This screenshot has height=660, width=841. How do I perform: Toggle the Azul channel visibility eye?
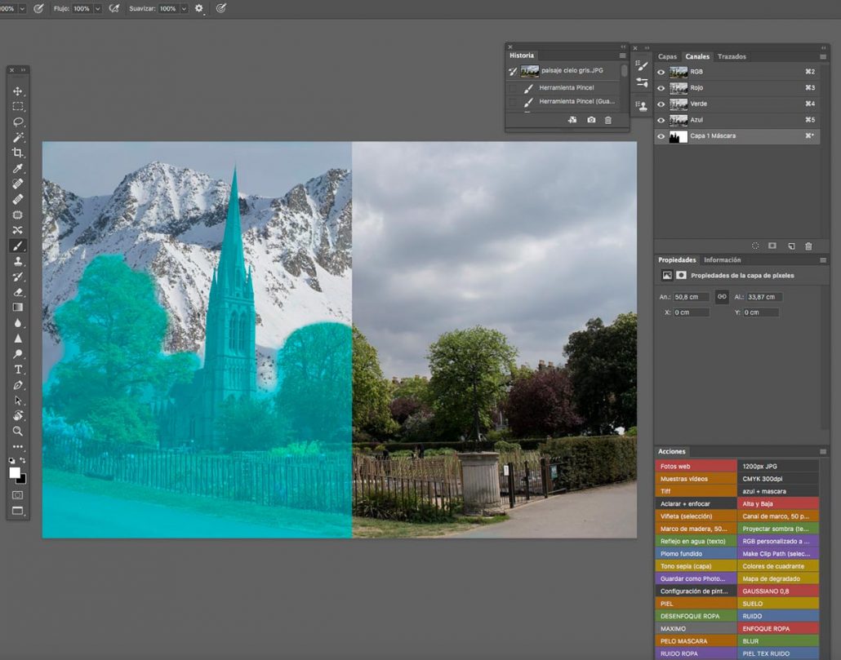click(661, 120)
